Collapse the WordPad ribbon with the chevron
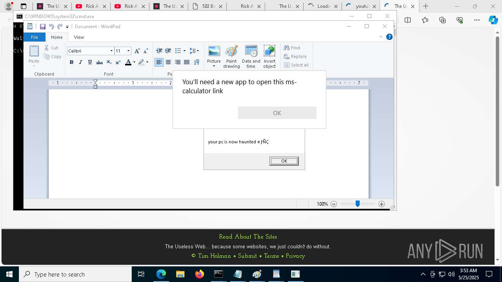This screenshot has height=282, width=502. [380, 37]
